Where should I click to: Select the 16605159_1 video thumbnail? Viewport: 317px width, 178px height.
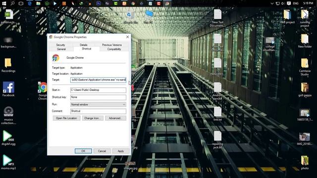tap(305, 115)
